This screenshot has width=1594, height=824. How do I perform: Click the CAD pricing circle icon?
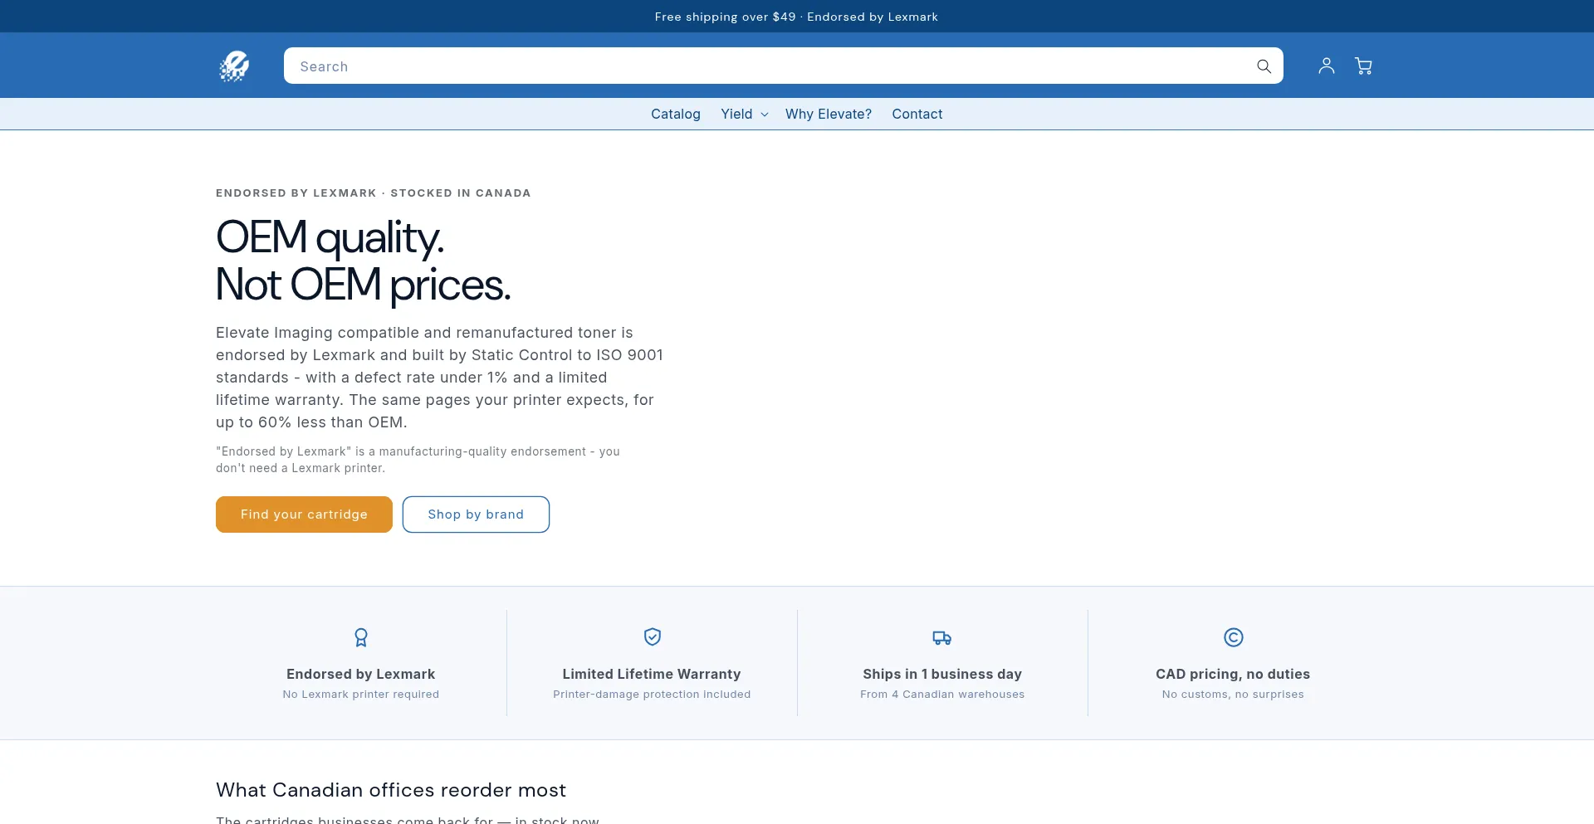[1234, 637]
